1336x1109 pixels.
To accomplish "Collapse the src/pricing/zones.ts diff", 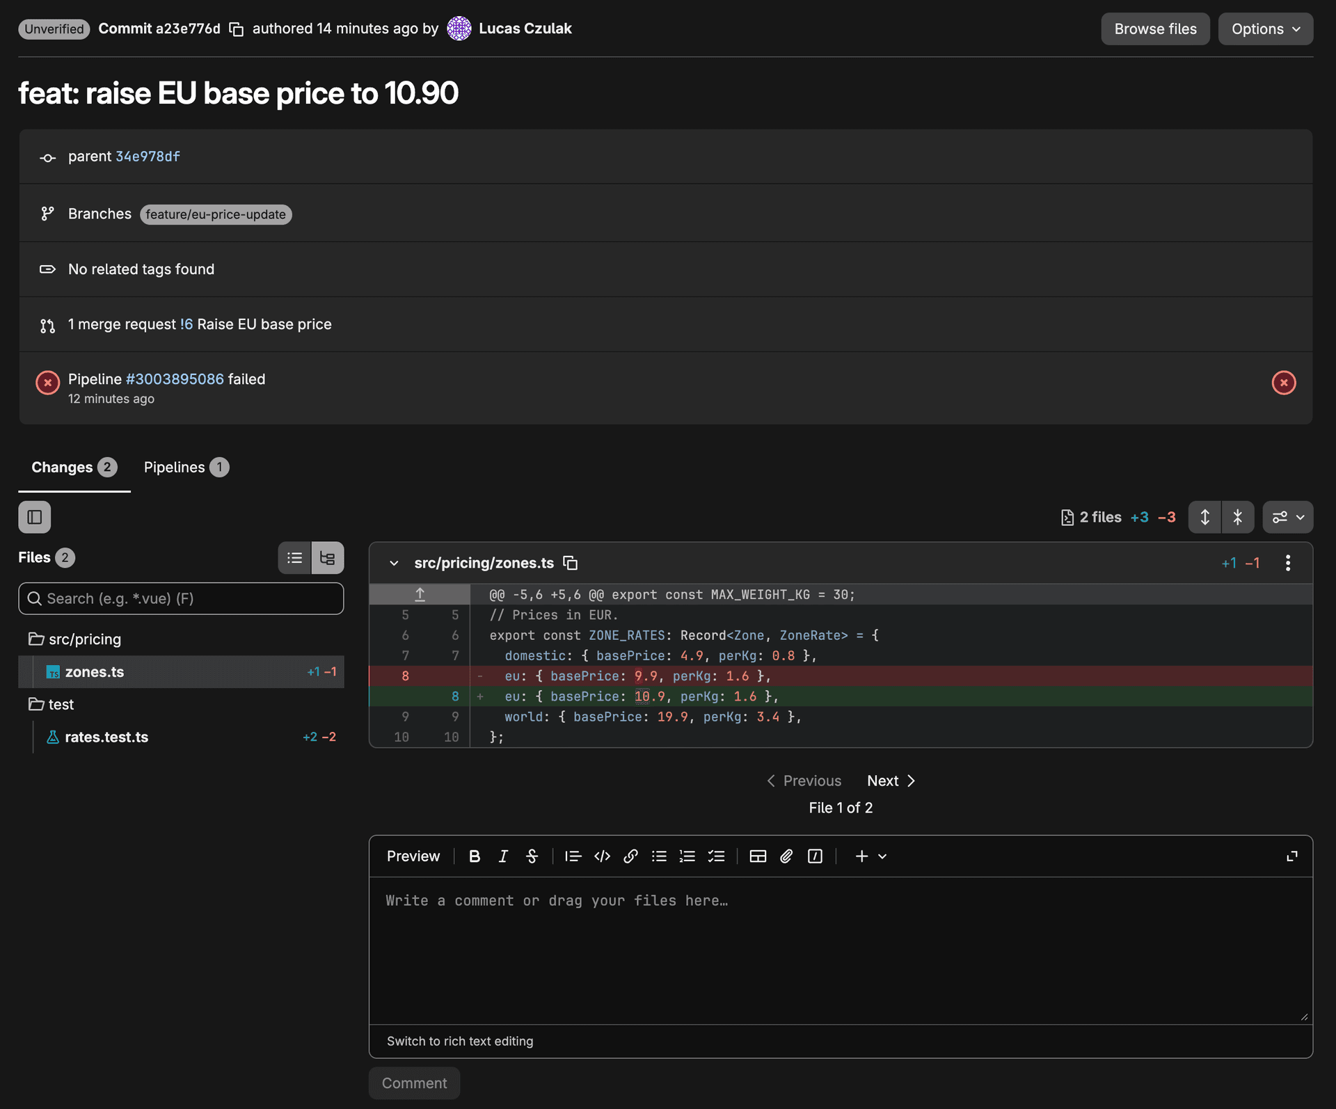I will pyautogui.click(x=394, y=563).
